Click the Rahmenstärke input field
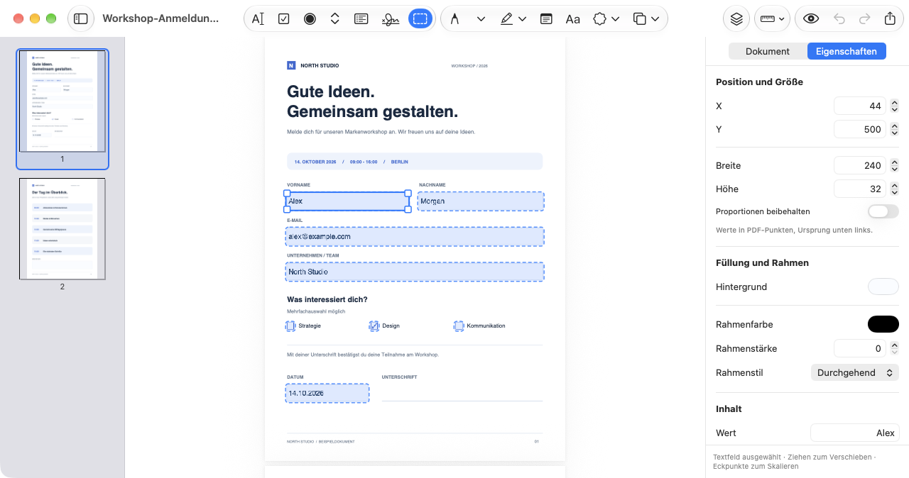909x478 pixels. coord(859,348)
